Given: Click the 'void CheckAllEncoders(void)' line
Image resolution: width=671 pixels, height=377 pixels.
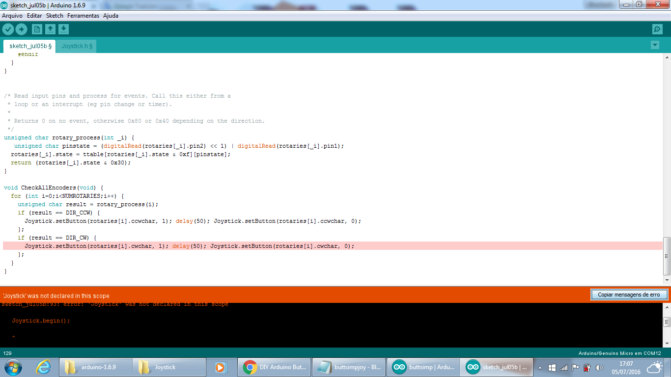Looking at the screenshot, I should click(x=54, y=188).
